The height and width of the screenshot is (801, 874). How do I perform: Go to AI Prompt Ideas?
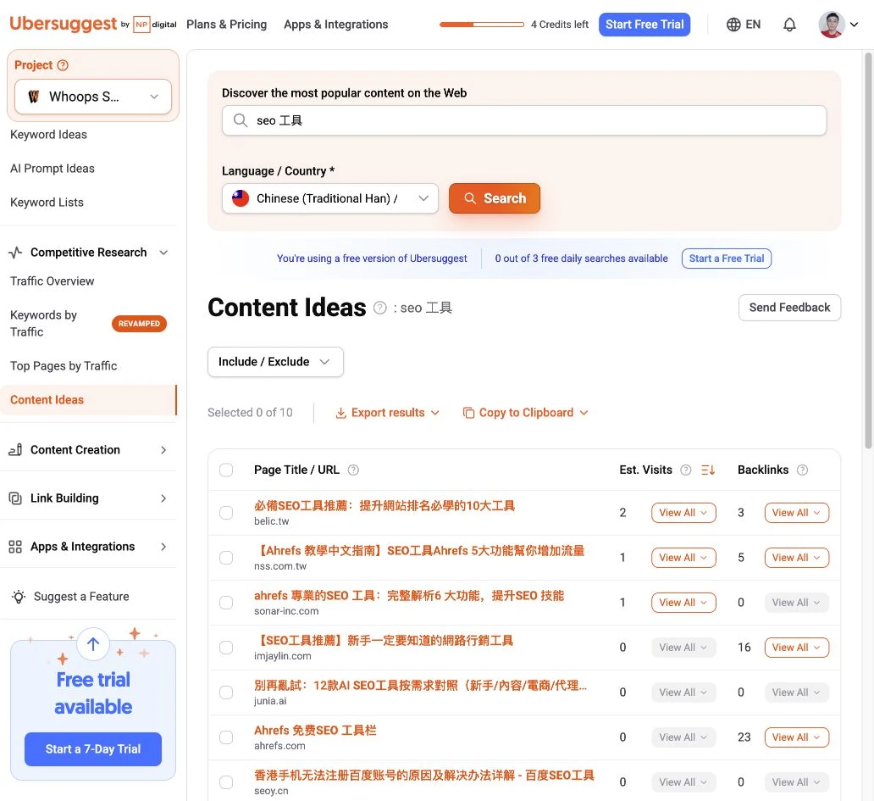coord(53,169)
